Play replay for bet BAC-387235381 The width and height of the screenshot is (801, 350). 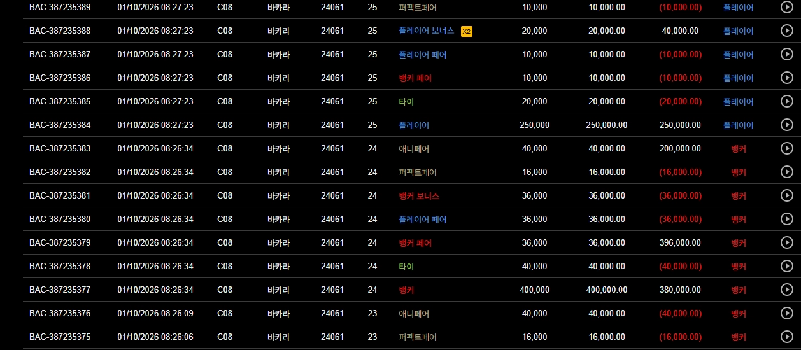point(787,195)
